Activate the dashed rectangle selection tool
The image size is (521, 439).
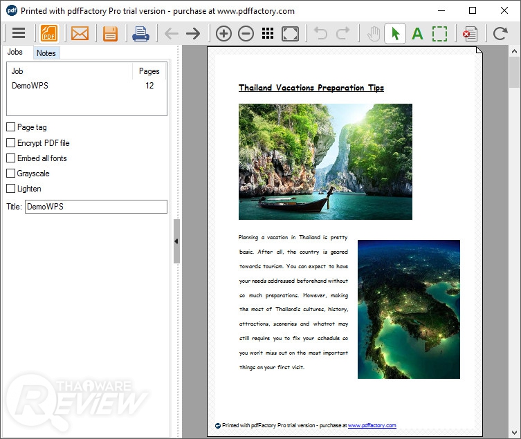tap(439, 33)
